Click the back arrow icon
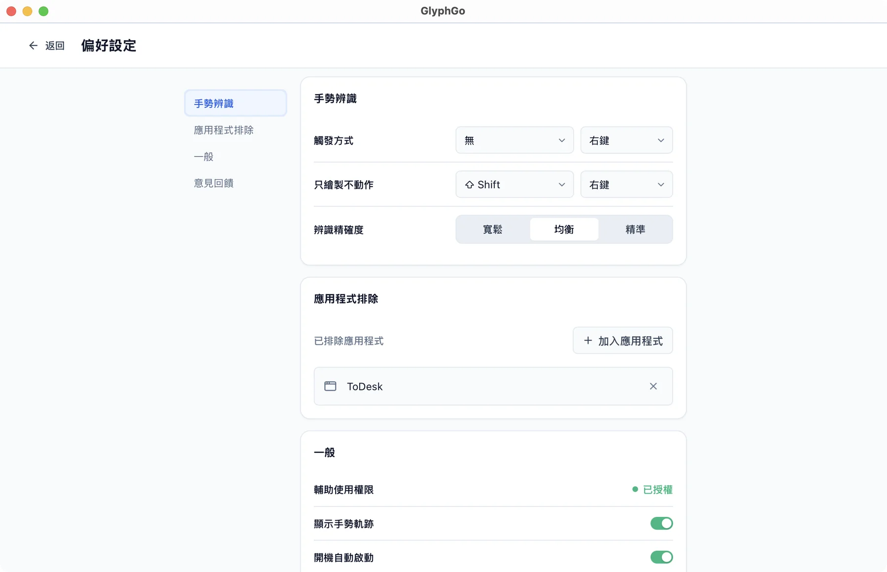 point(33,45)
